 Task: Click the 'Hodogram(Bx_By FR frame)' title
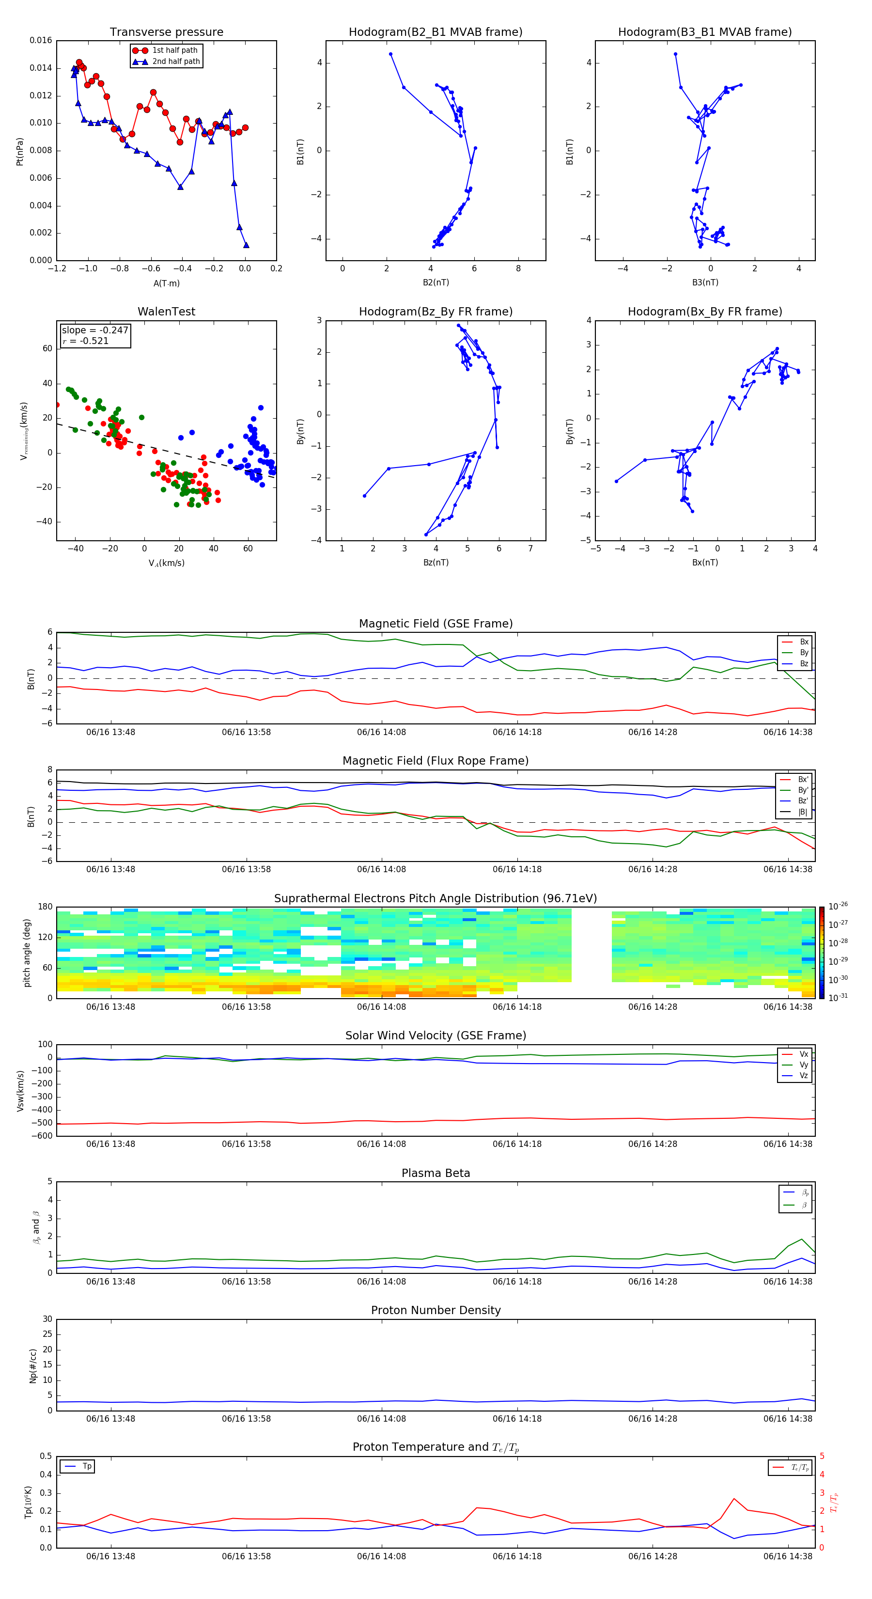[x=705, y=312]
